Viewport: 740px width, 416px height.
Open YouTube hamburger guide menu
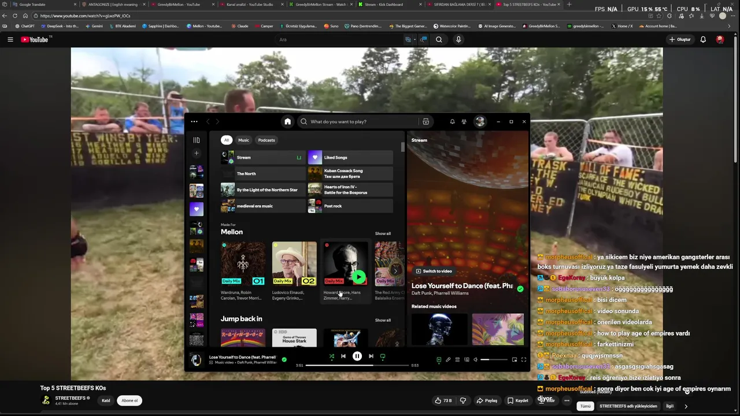[10, 39]
